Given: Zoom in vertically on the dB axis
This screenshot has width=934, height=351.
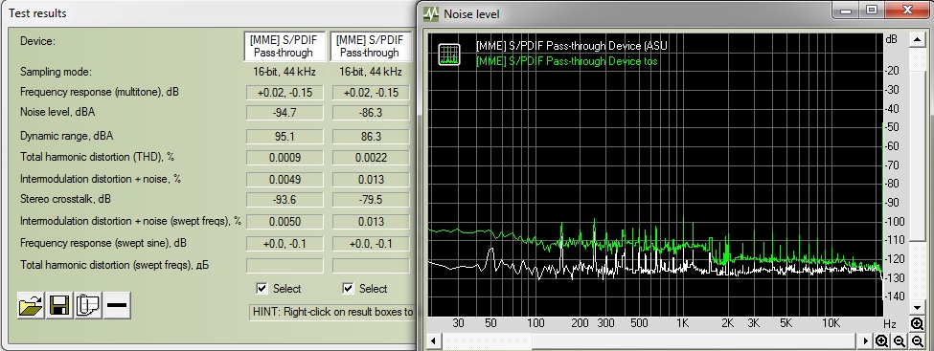Looking at the screenshot, I should (918, 324).
